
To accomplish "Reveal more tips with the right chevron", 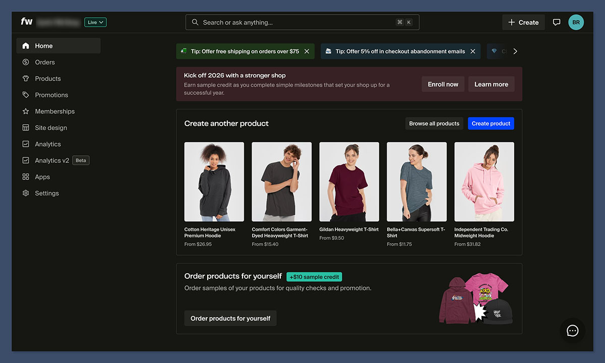I will point(515,51).
